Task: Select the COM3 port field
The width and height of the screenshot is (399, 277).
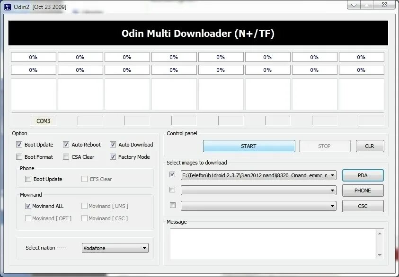Action: point(43,121)
